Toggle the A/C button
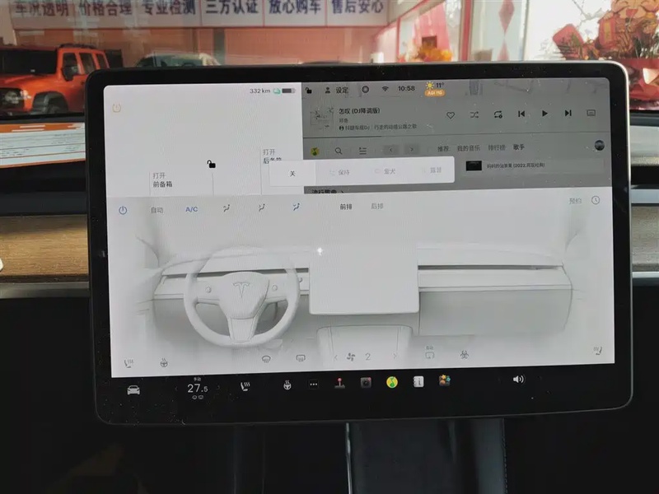659x494 pixels. point(191,209)
